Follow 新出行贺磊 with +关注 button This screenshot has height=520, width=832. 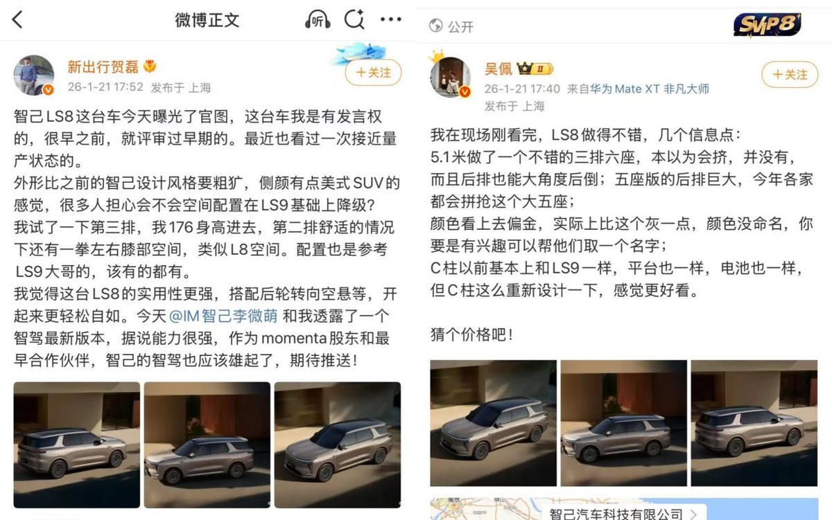click(373, 72)
